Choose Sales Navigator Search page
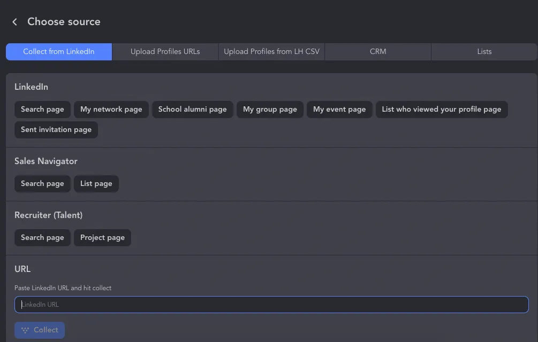This screenshot has height=342, width=538. pyautogui.click(x=42, y=183)
